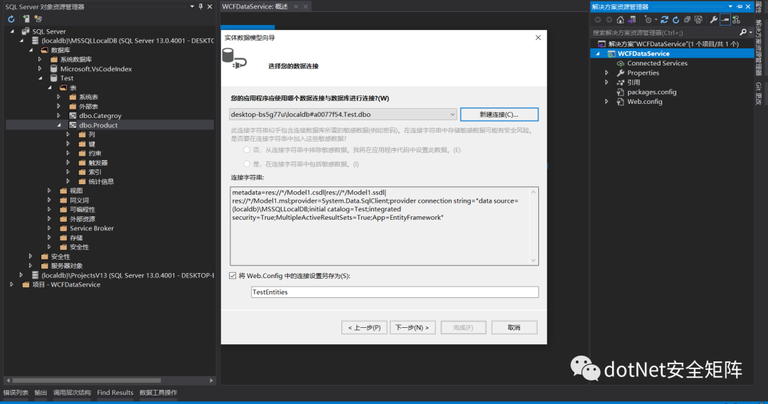Click the 取消 cancel button
The image size is (768, 404).
pos(514,327)
